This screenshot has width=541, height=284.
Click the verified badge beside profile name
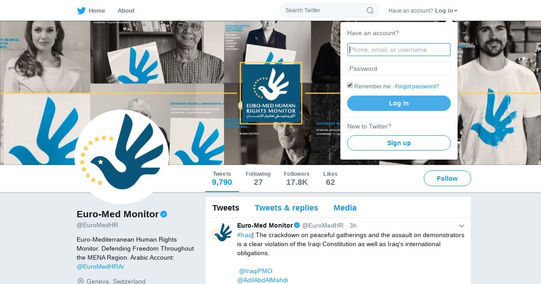pyautogui.click(x=164, y=214)
